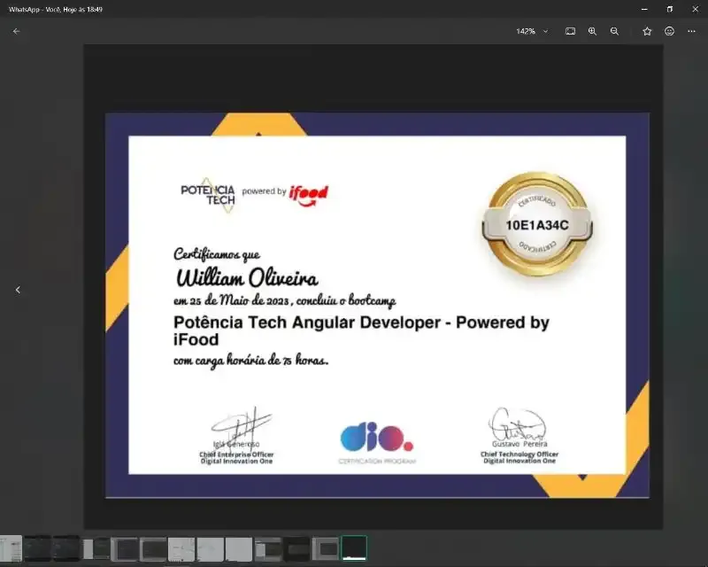Click the 'Gustavo Pereira' signature name

coord(519,444)
